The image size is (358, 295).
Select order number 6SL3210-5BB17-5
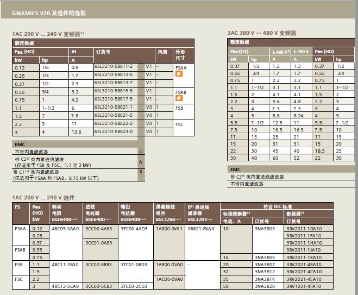tap(114, 99)
